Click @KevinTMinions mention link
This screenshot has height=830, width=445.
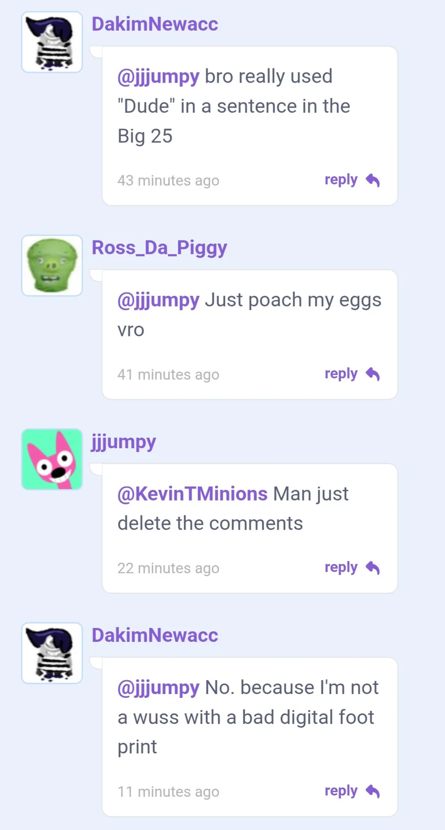pyautogui.click(x=192, y=494)
